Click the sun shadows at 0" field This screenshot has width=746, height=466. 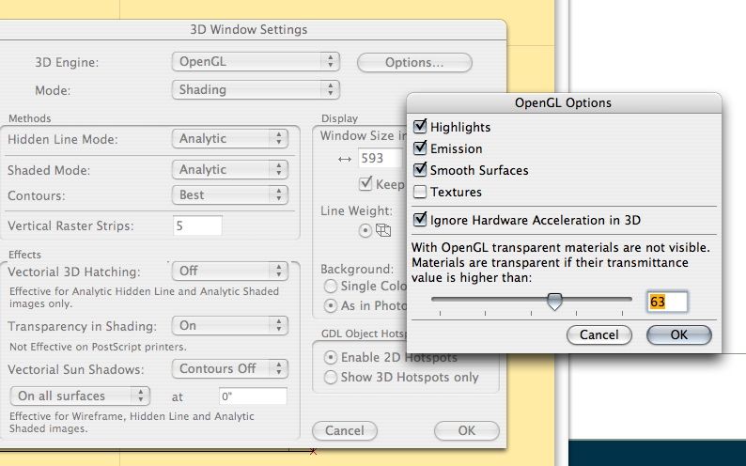[x=253, y=396]
